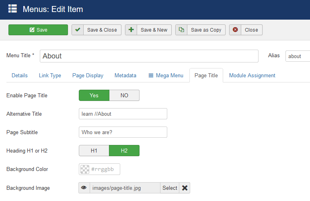Open the Background Color picker swatch
310x201 pixels.
pos(85,169)
